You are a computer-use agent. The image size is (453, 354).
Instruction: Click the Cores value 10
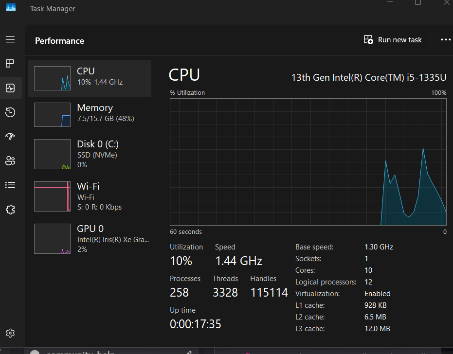[x=368, y=270]
